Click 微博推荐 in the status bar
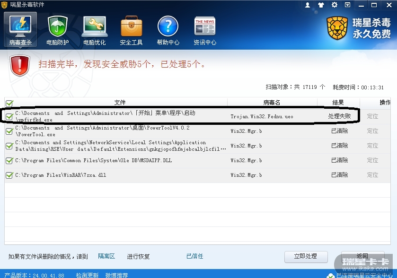The image size is (397, 278). tap(116, 275)
